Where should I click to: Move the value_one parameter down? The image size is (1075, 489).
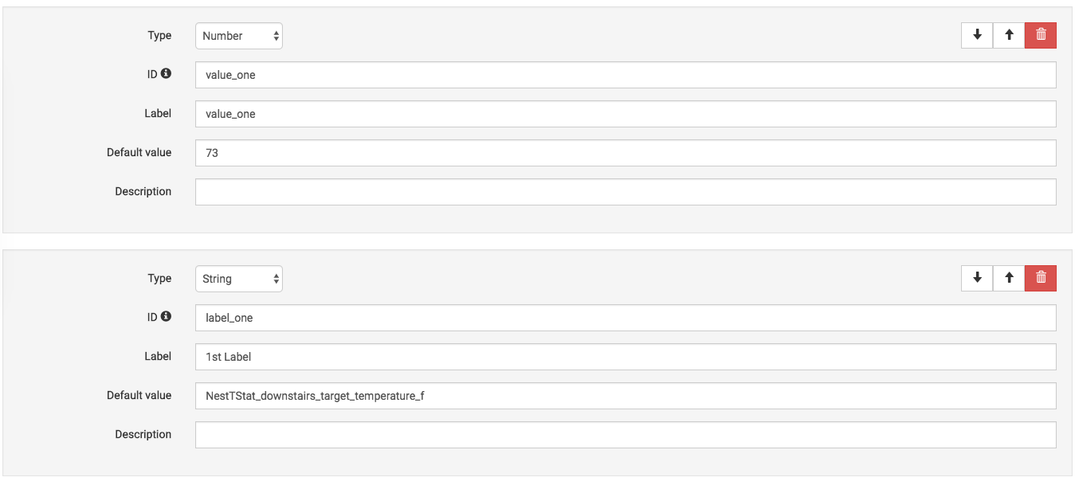tap(977, 35)
